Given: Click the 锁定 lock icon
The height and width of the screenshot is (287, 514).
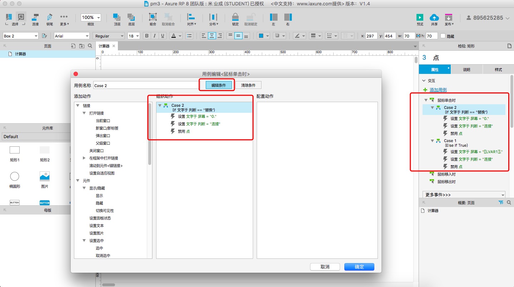Looking at the screenshot, I should pyautogui.click(x=235, y=17).
